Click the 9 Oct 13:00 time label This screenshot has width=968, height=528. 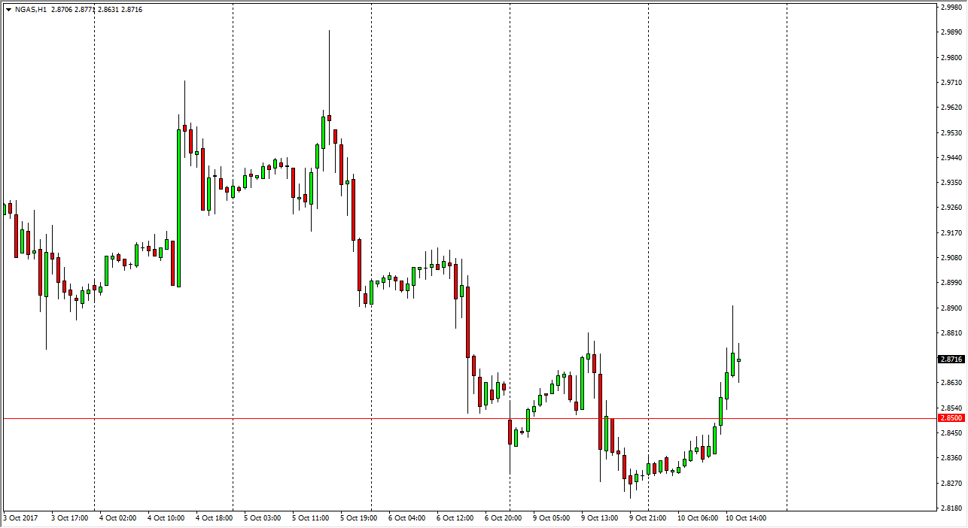pos(599,517)
